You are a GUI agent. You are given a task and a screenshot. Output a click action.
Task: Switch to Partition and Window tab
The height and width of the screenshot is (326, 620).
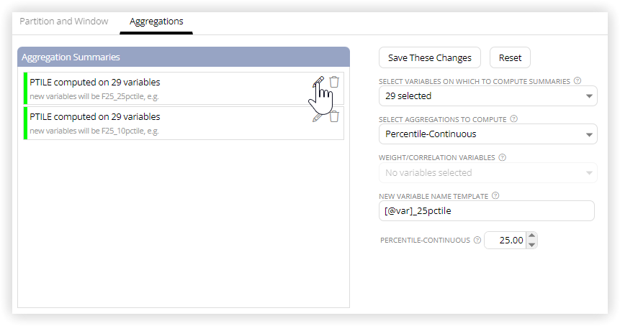point(63,22)
